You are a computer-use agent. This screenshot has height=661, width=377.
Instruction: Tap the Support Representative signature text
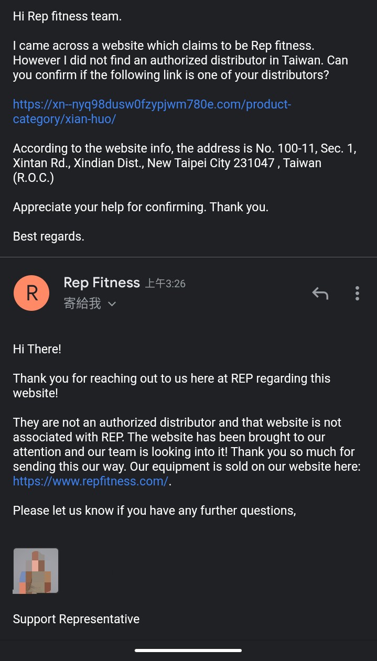pos(76,619)
